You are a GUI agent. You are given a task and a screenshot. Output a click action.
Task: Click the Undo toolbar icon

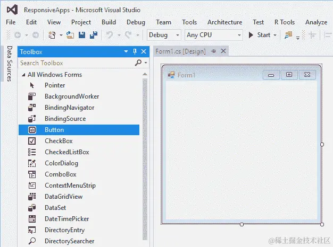click(110, 35)
